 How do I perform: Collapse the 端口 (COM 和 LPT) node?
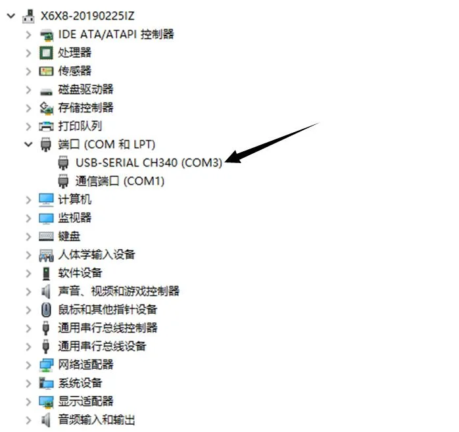(28, 144)
